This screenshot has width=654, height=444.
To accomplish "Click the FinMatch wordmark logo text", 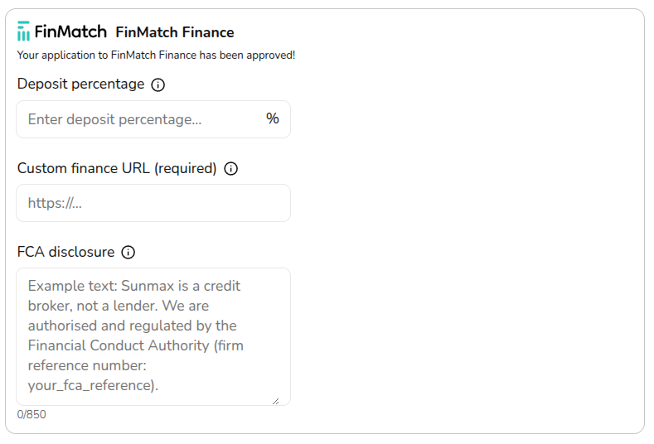I will coord(70,32).
